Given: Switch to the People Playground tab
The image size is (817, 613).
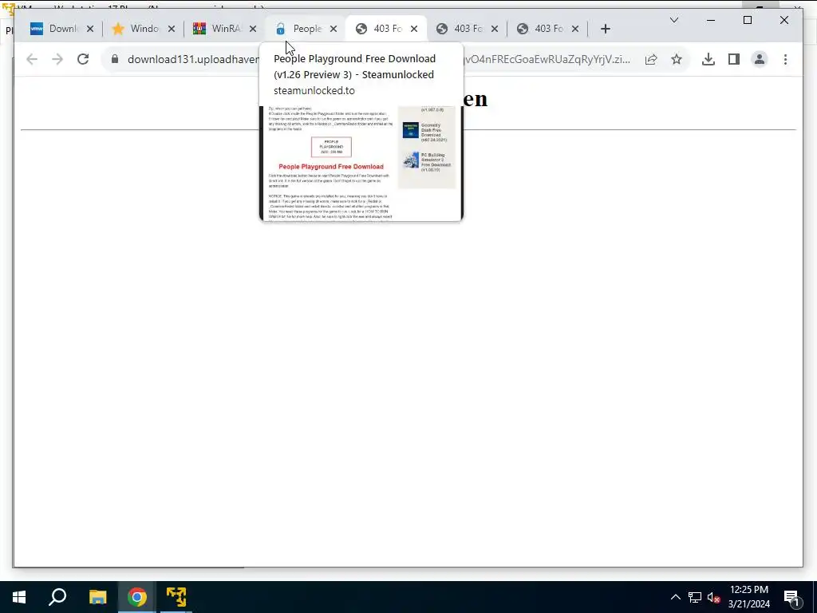Looking at the screenshot, I should click(x=305, y=29).
